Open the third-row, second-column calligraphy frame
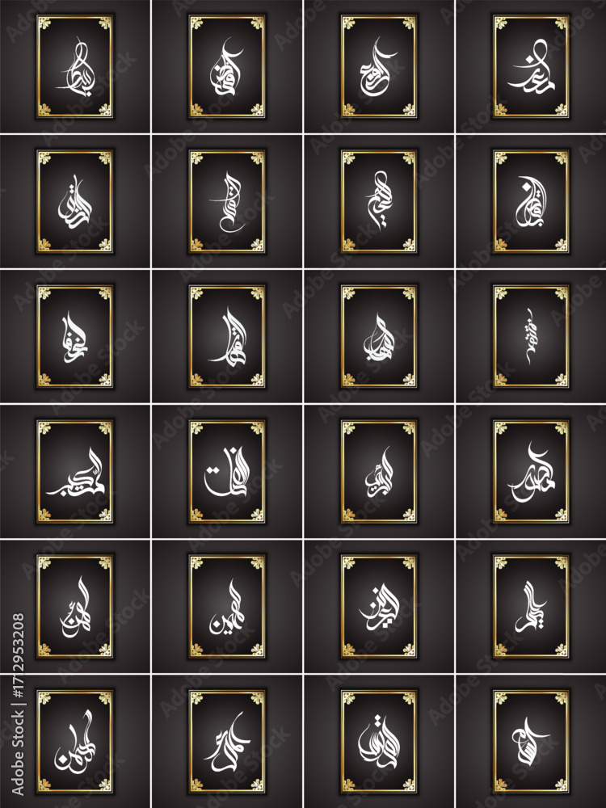Image resolution: width=606 pixels, height=808 pixels. tap(227, 336)
